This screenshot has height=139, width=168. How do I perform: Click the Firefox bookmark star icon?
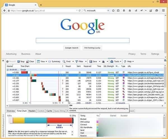pos(113,11)
